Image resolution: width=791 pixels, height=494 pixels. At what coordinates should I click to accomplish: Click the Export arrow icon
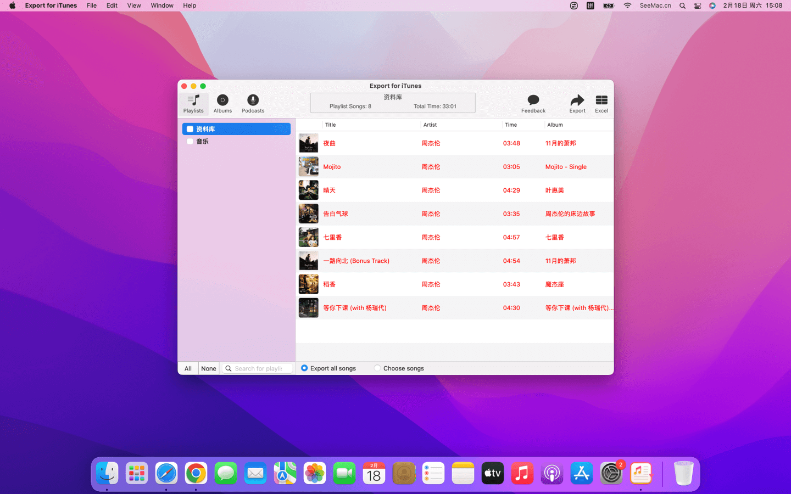(577, 100)
